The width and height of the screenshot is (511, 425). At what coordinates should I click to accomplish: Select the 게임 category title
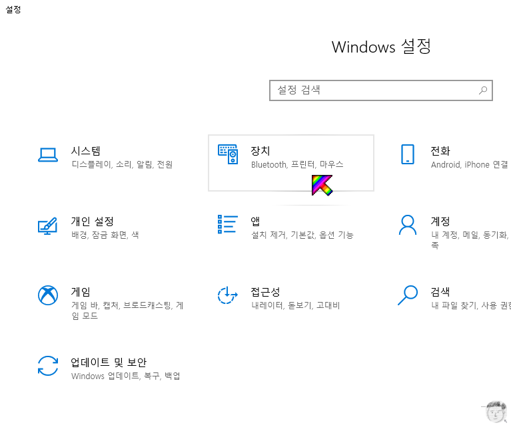(81, 291)
